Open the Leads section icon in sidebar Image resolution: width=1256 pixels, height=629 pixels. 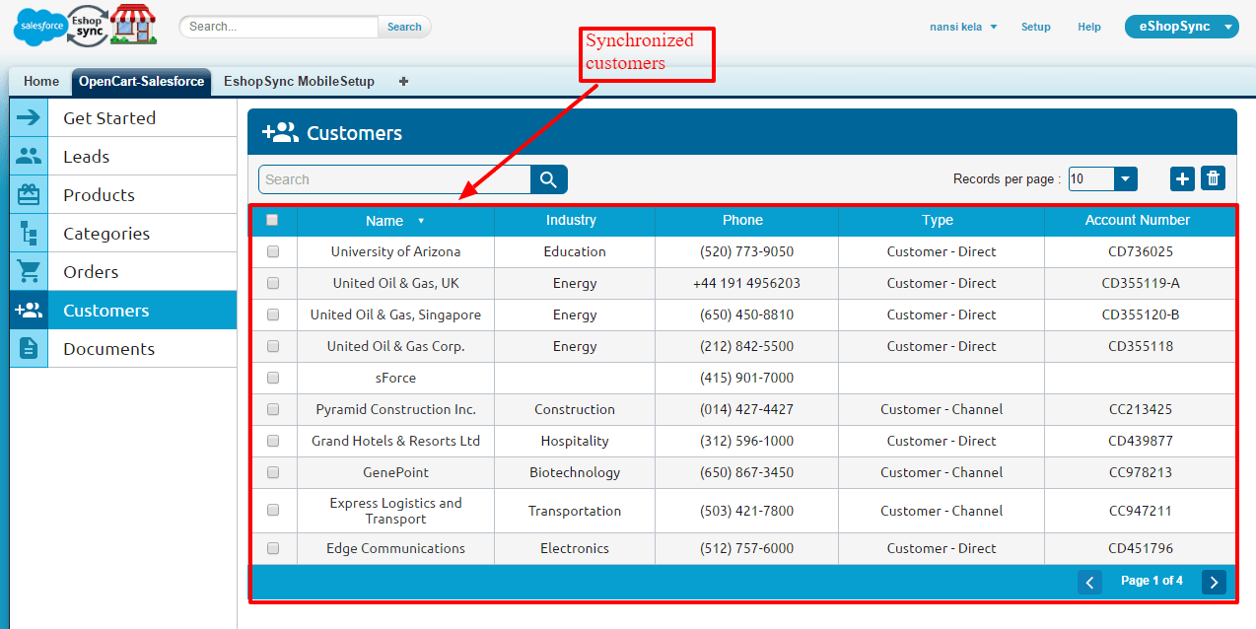coord(29,155)
